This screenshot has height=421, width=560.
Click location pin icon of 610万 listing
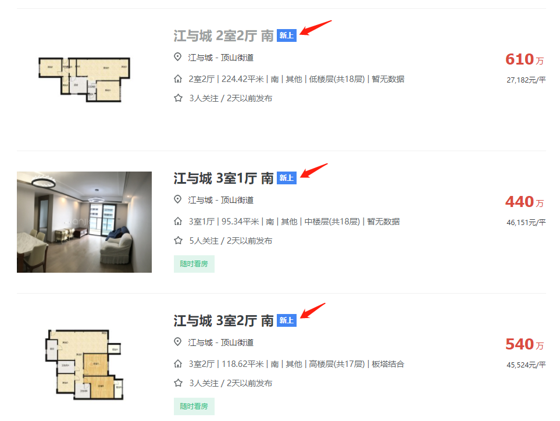point(177,57)
